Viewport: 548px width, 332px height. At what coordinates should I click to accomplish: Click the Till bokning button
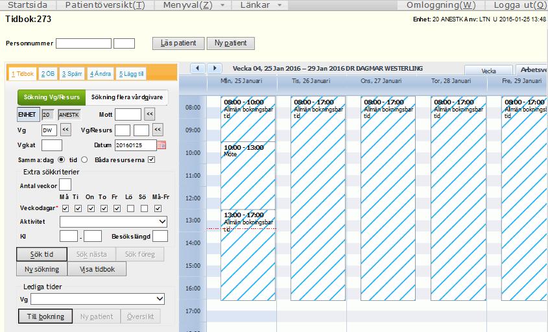pos(45,316)
